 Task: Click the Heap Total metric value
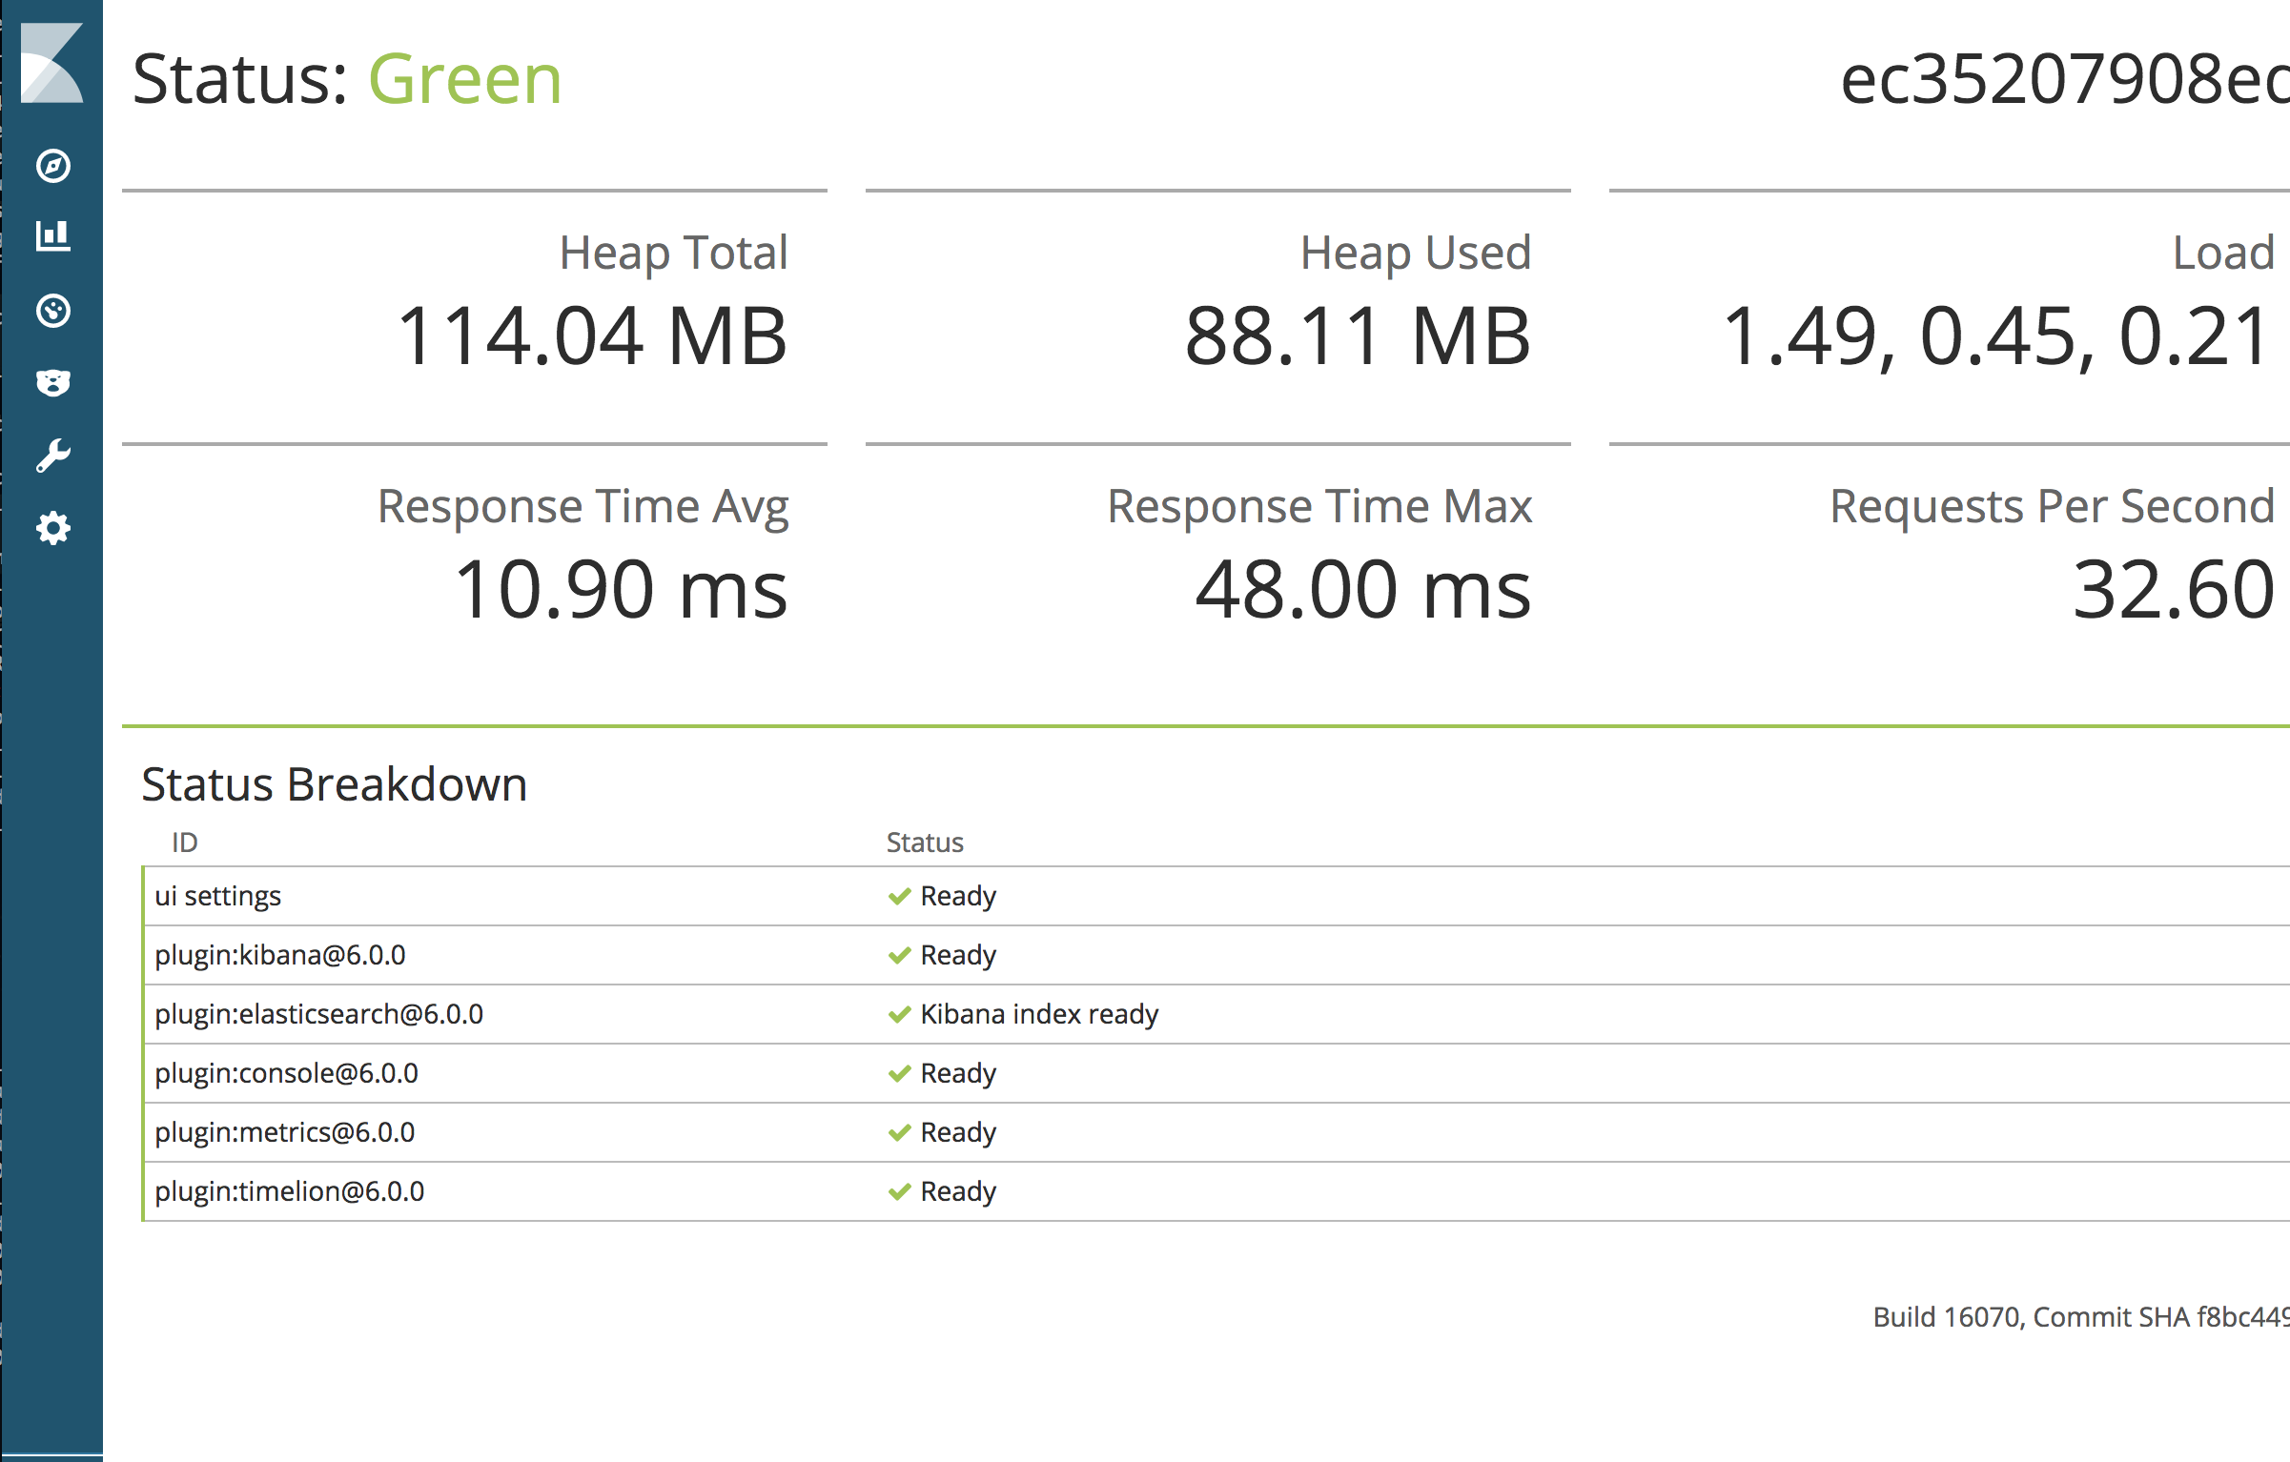click(x=591, y=335)
